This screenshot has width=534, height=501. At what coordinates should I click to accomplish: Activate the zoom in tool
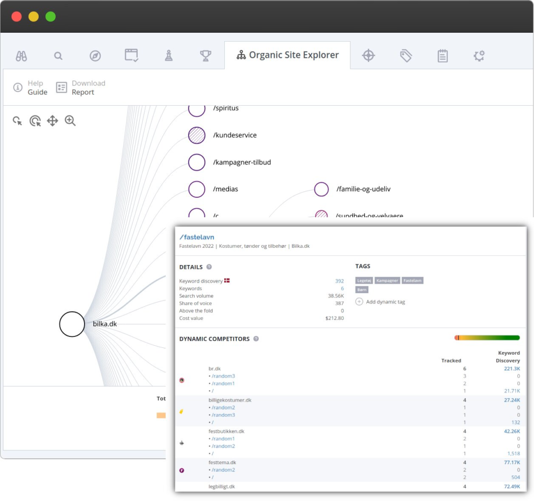70,121
